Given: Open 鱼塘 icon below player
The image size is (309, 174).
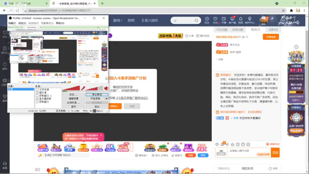Looking at the screenshot, I should pyautogui.click(x=70, y=147).
